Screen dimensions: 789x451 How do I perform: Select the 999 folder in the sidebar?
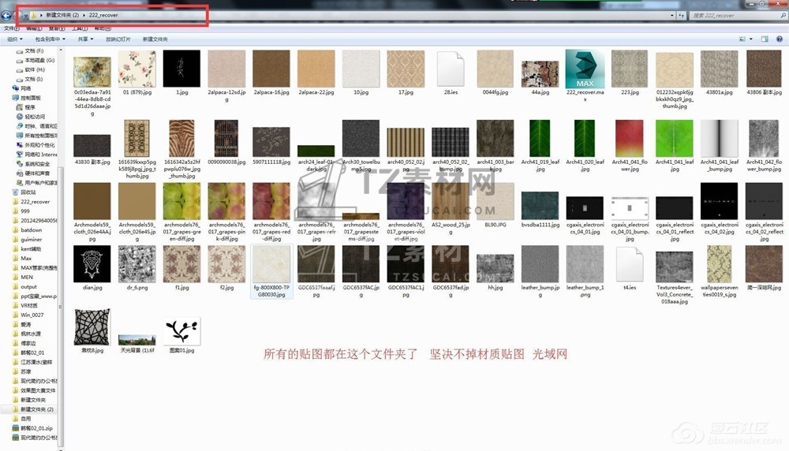click(x=21, y=211)
